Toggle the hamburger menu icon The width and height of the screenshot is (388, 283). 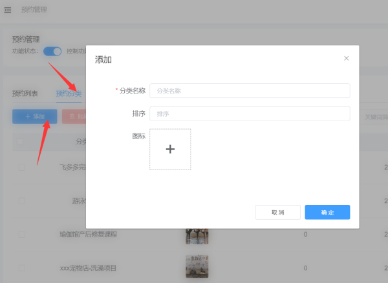[8, 10]
